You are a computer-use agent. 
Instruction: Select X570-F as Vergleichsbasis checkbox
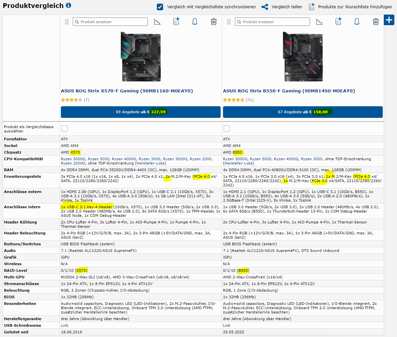point(65,128)
